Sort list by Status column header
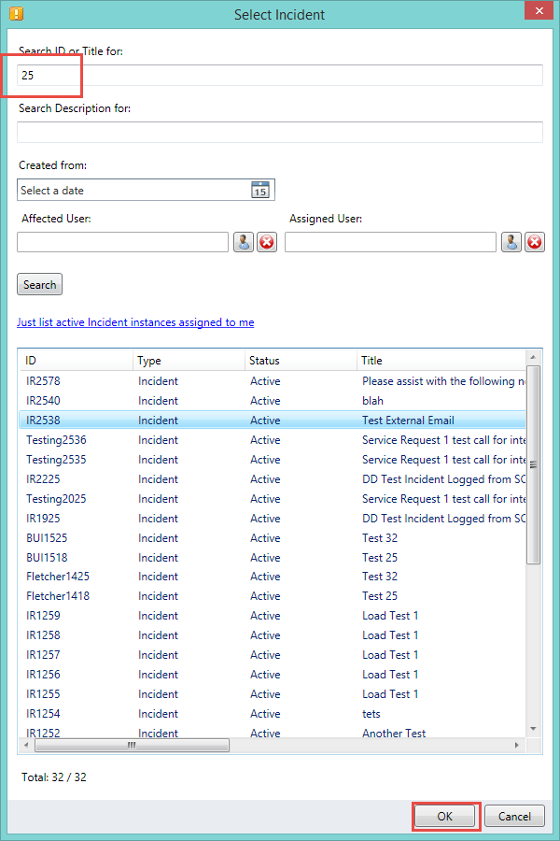Image resolution: width=560 pixels, height=841 pixels. [299, 361]
